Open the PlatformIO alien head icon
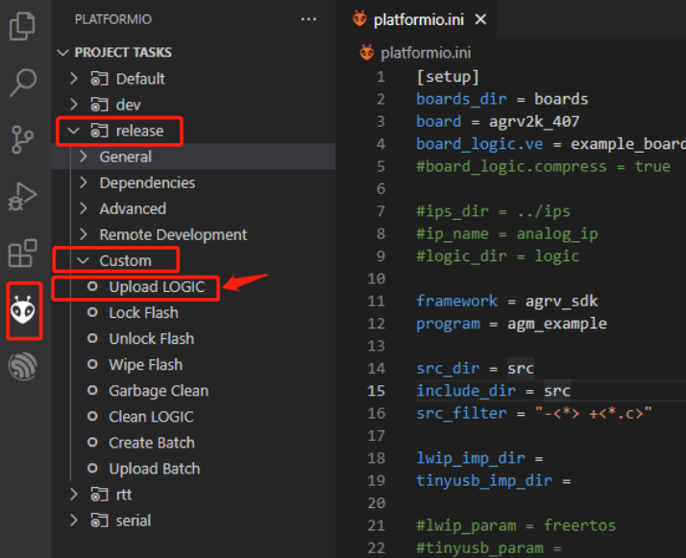686x558 pixels. pos(23,309)
